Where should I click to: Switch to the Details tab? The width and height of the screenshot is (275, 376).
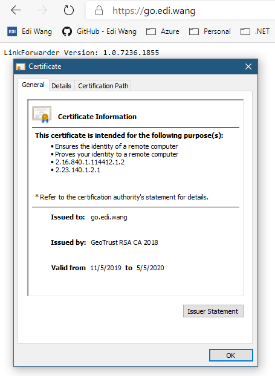(x=61, y=86)
